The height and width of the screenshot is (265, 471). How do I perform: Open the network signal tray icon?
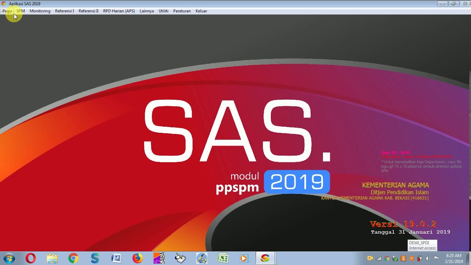378,258
